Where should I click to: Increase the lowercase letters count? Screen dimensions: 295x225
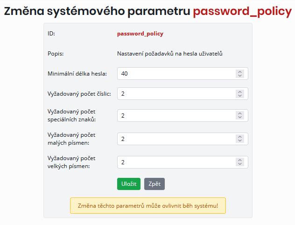240,137
